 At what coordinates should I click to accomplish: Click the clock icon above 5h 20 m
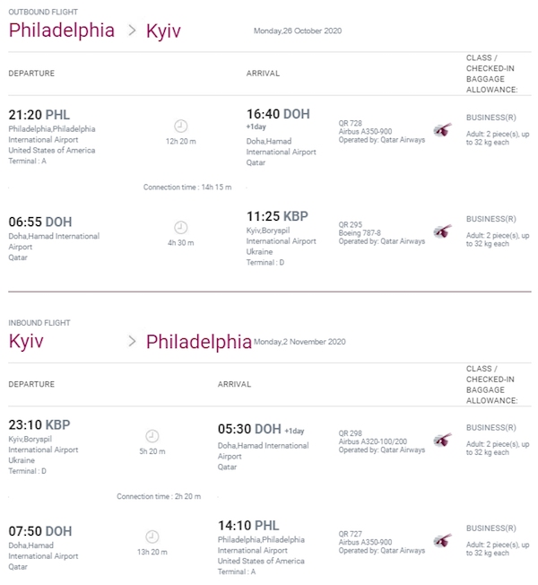tap(152, 436)
